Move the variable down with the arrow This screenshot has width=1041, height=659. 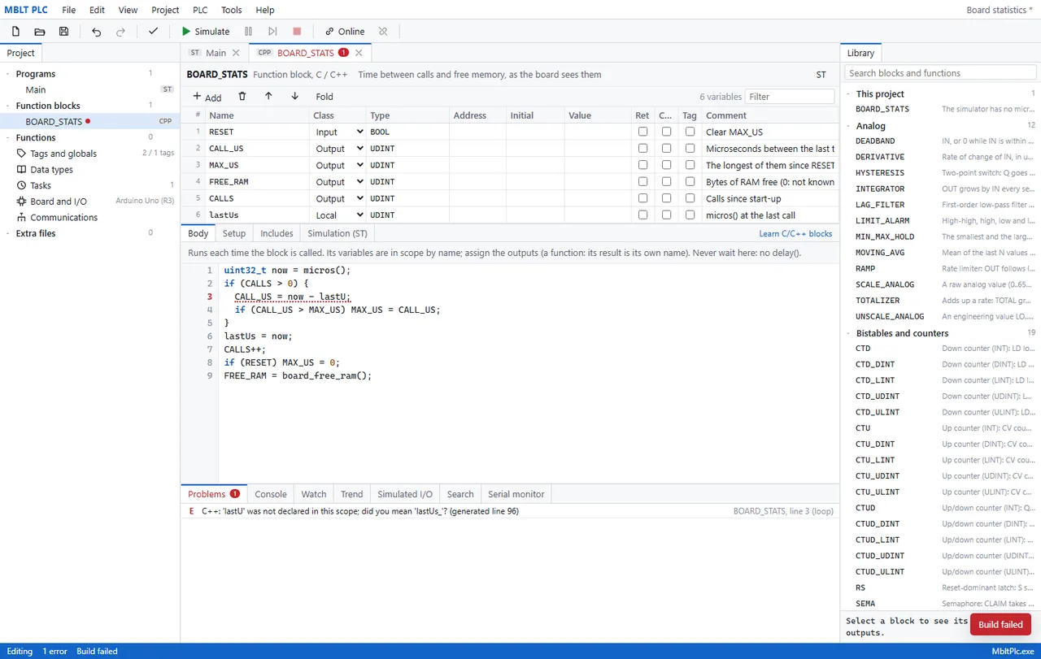pos(294,97)
